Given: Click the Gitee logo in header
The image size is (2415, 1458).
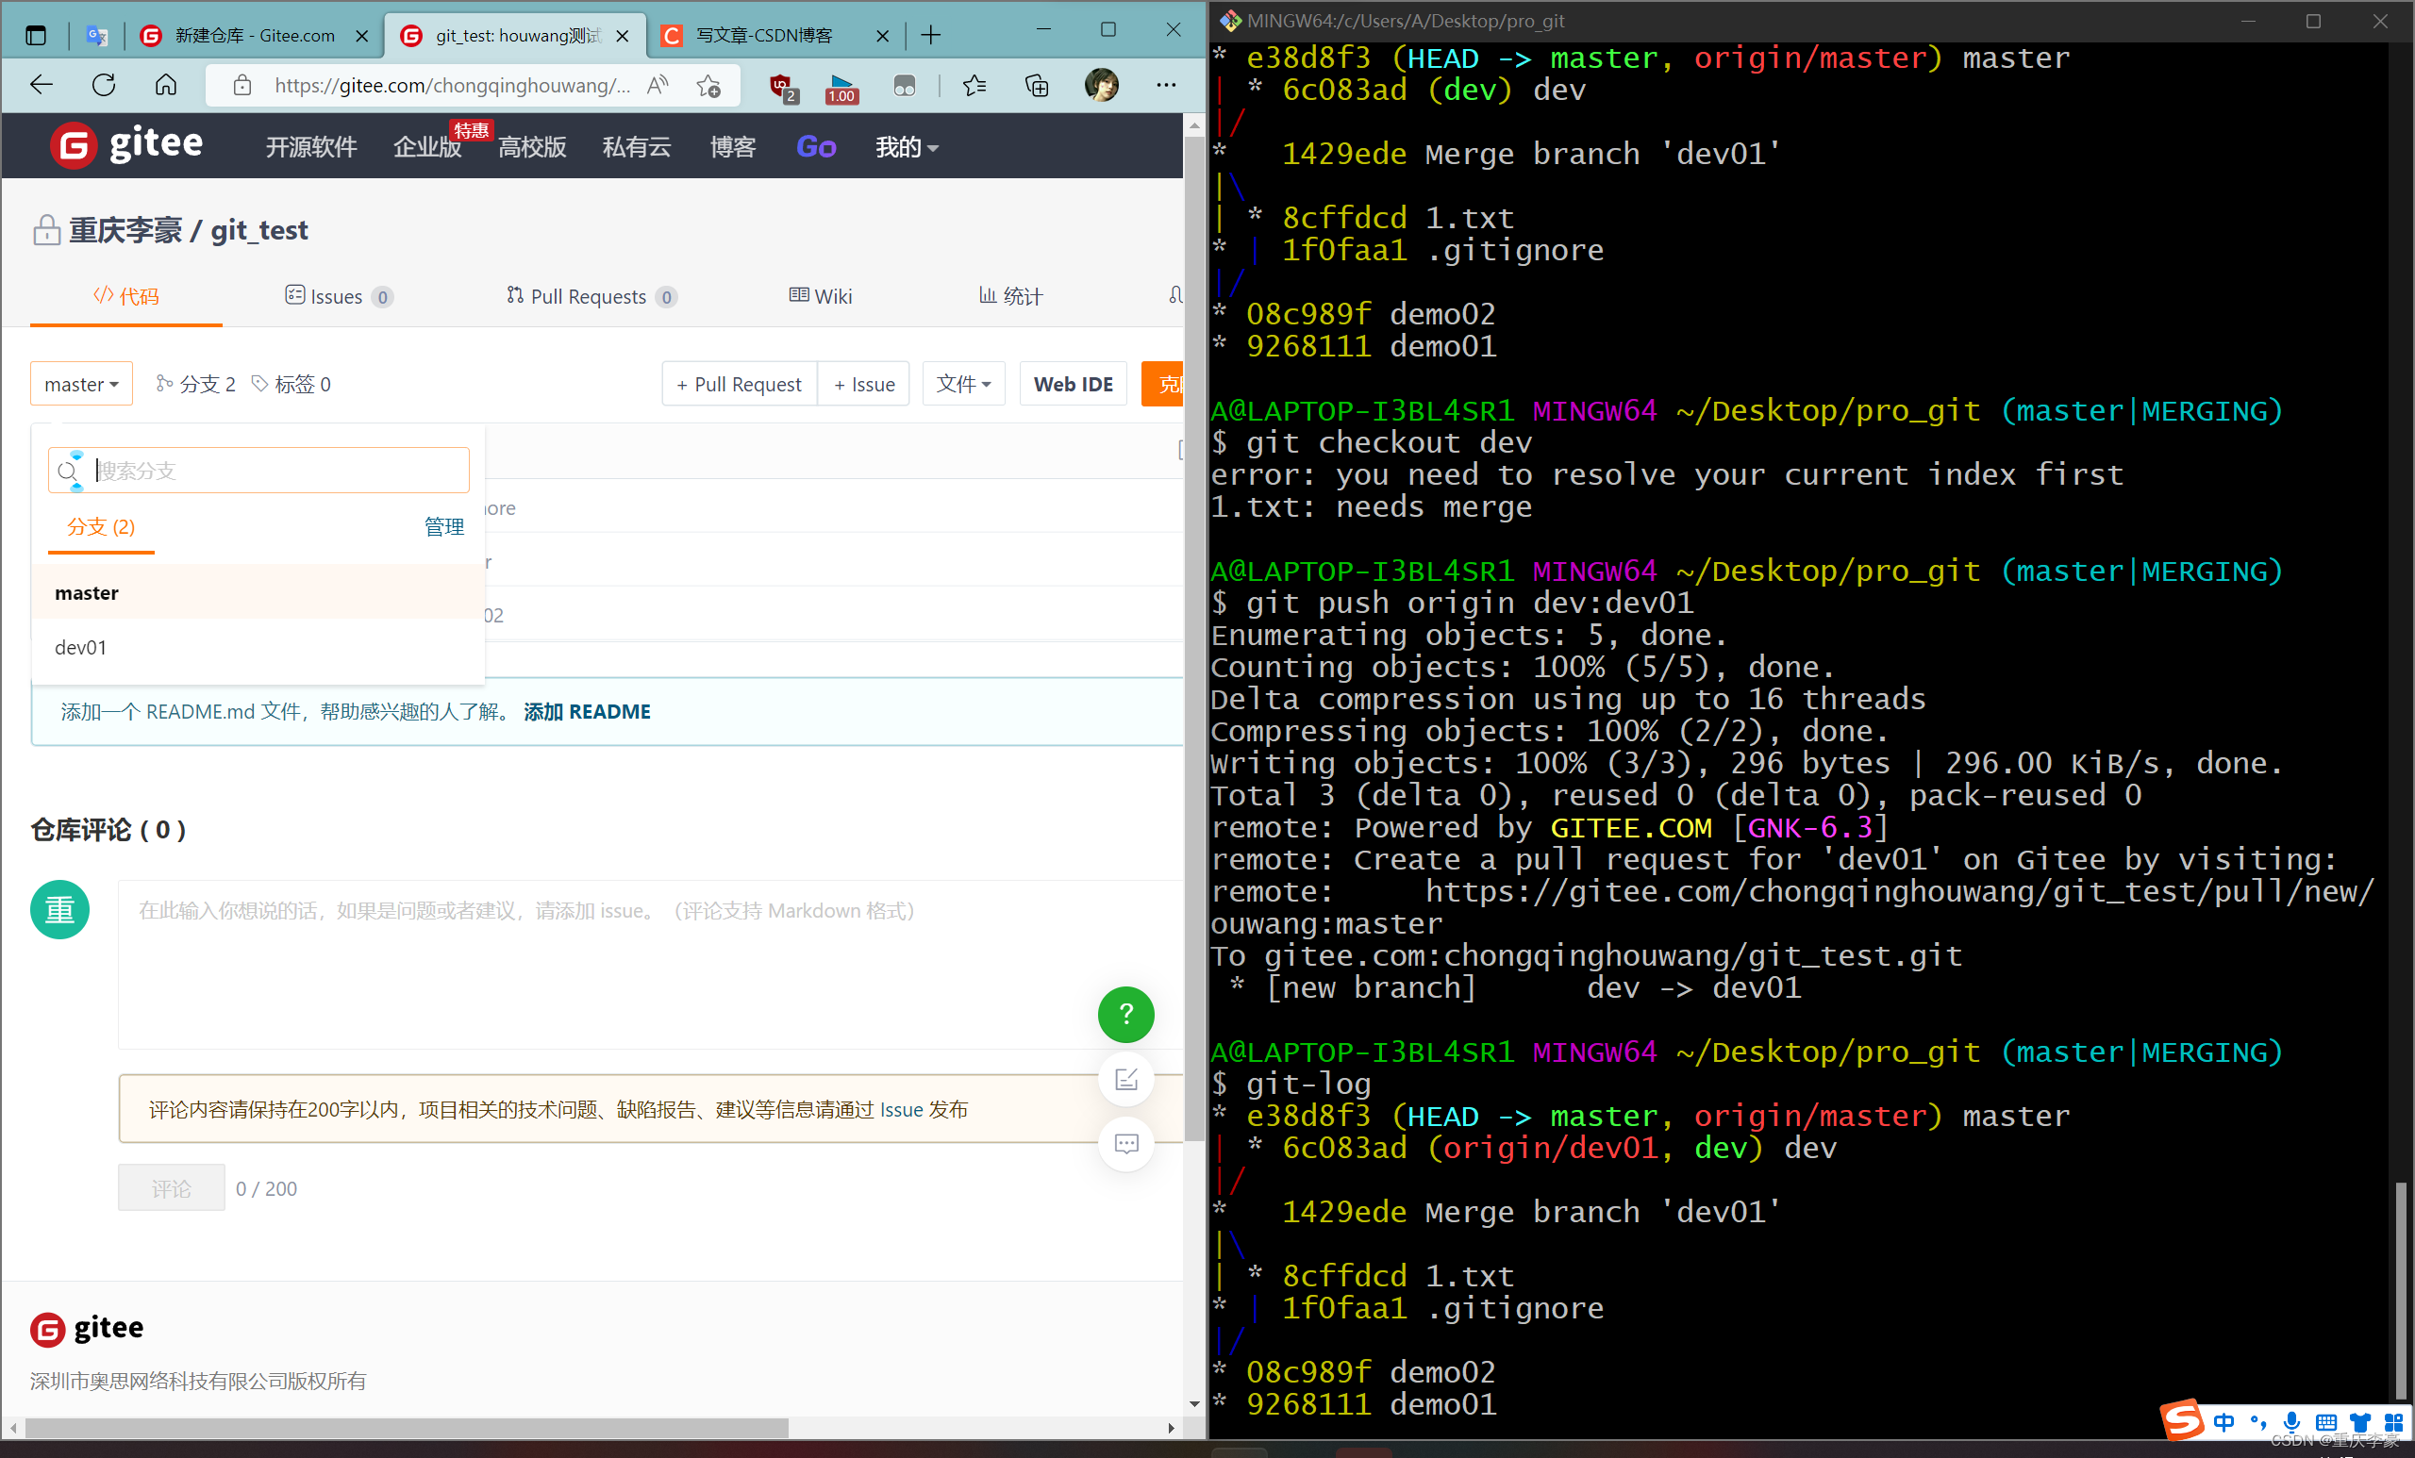Looking at the screenshot, I should [127, 145].
